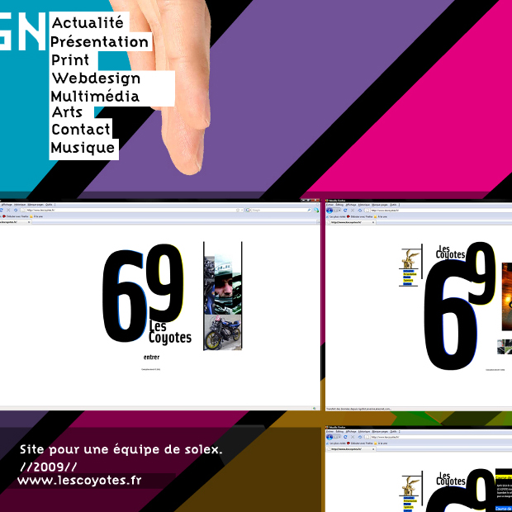The height and width of the screenshot is (512, 512).
Task: Click the golden coyote logo beside the orange-photo page
Action: (410, 258)
